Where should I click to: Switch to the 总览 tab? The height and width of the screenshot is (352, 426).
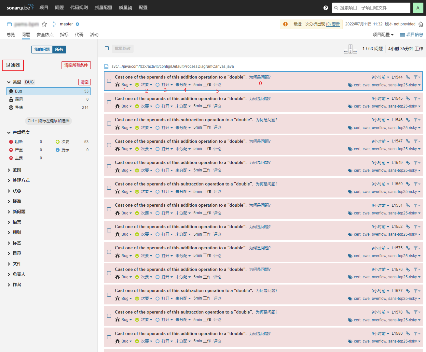[11, 35]
